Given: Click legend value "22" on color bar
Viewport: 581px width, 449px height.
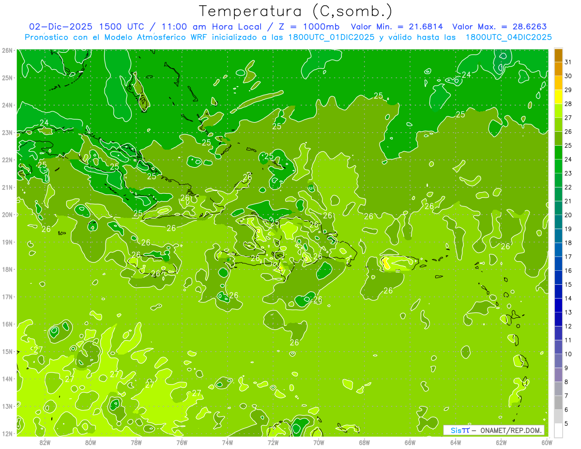Looking at the screenshot, I should 568,187.
